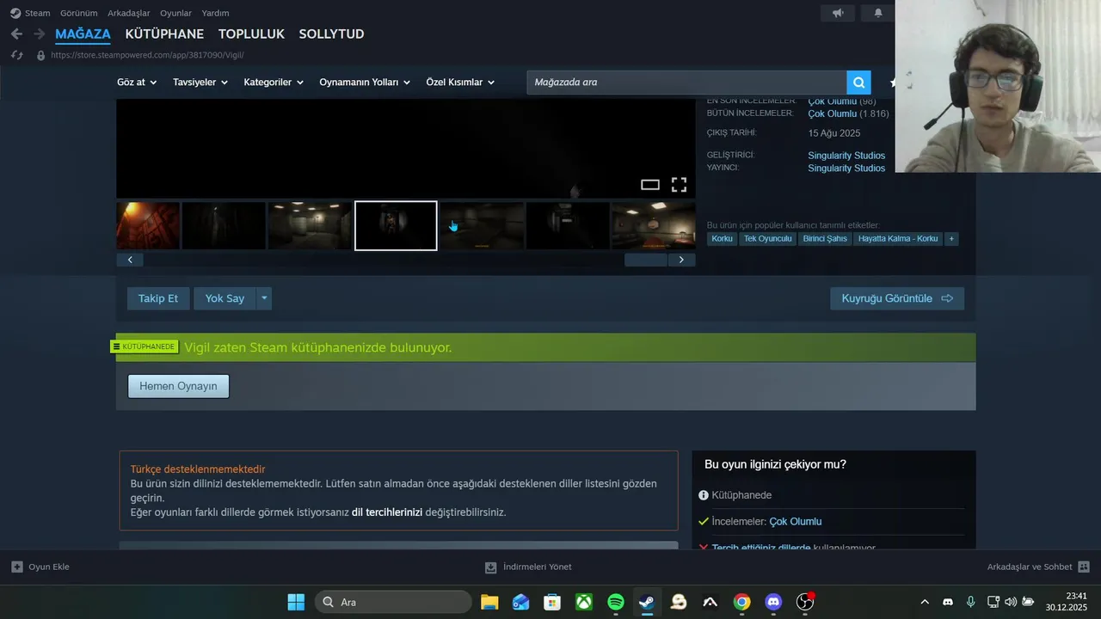Click the Mağazada ara search field
The height and width of the screenshot is (619, 1101).
pyautogui.click(x=686, y=83)
